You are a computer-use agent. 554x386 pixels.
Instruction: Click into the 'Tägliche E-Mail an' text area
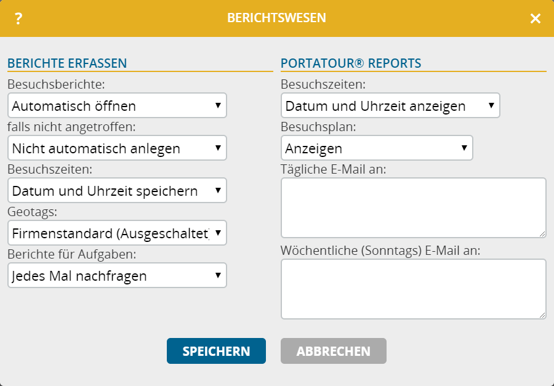[x=413, y=207]
